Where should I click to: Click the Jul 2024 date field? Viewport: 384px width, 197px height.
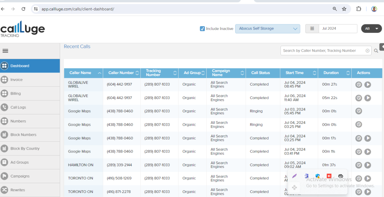point(337,29)
